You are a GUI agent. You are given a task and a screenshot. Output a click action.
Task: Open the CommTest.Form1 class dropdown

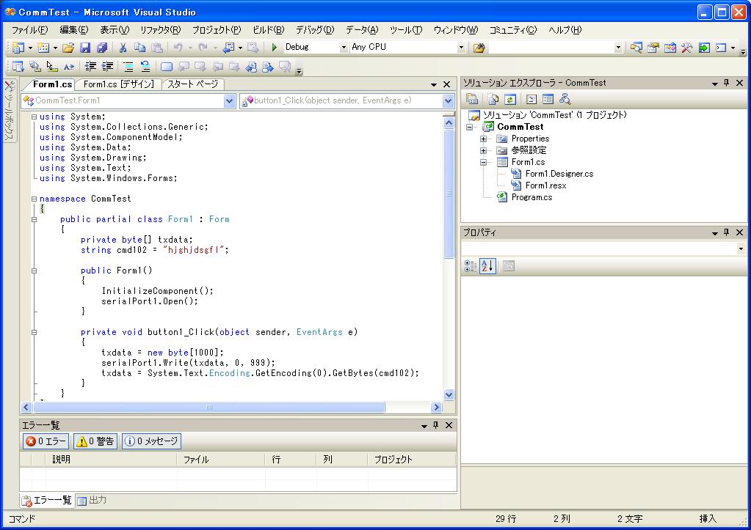[230, 100]
